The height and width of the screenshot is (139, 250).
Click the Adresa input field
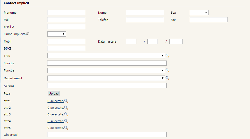107,86
